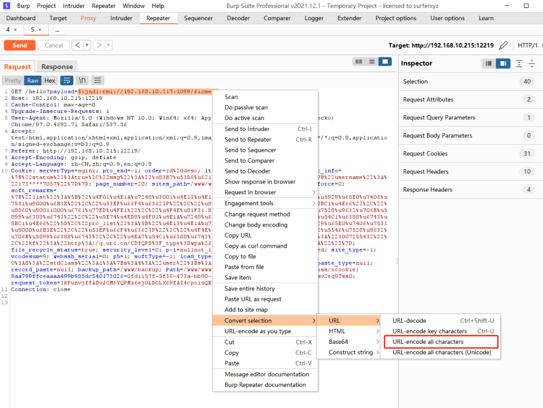Close Repeater tab 5
This screenshot has height=408, width=543.
(40, 30)
